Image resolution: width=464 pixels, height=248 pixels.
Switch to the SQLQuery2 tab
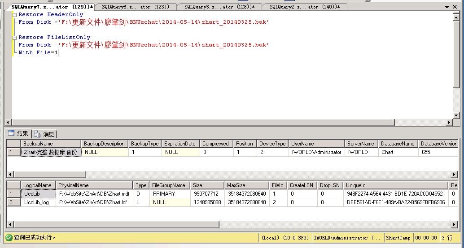(x=304, y=7)
